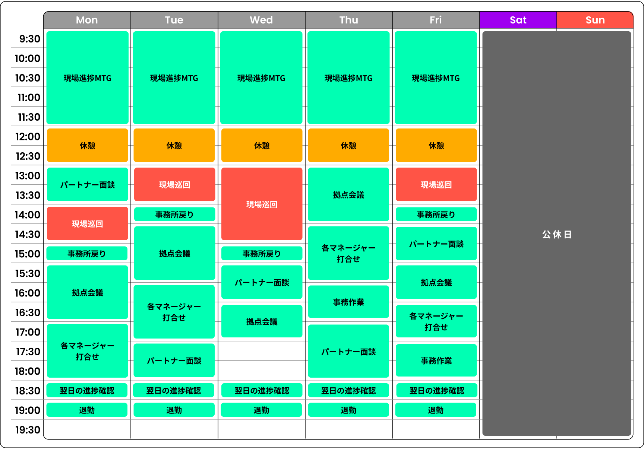Open Thursday's 翌日の進捗確認 event

pos(348,390)
